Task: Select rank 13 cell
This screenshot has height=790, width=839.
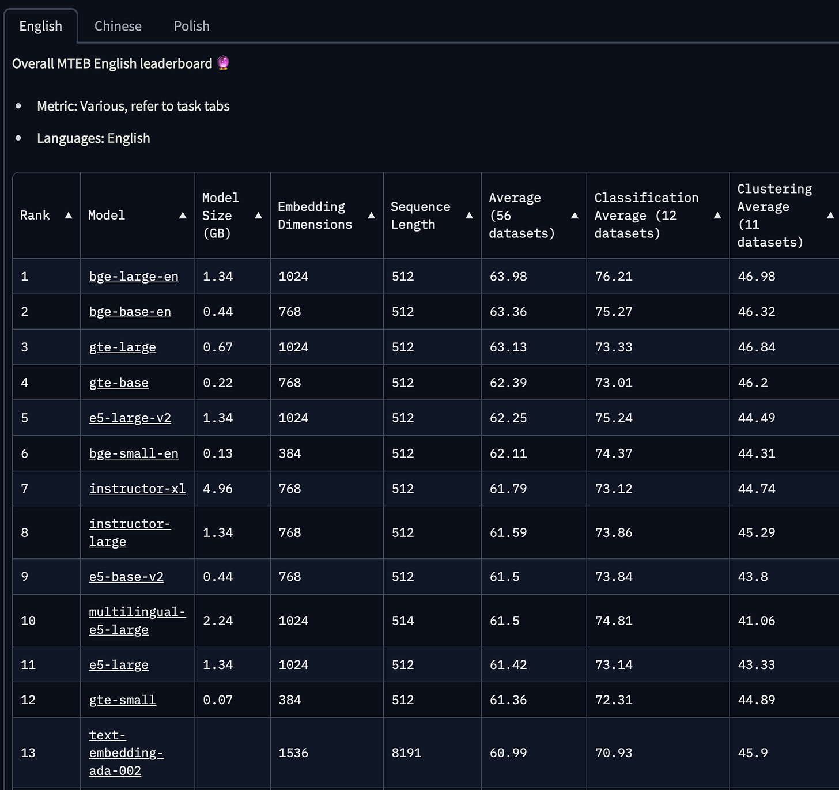Action: [47, 753]
